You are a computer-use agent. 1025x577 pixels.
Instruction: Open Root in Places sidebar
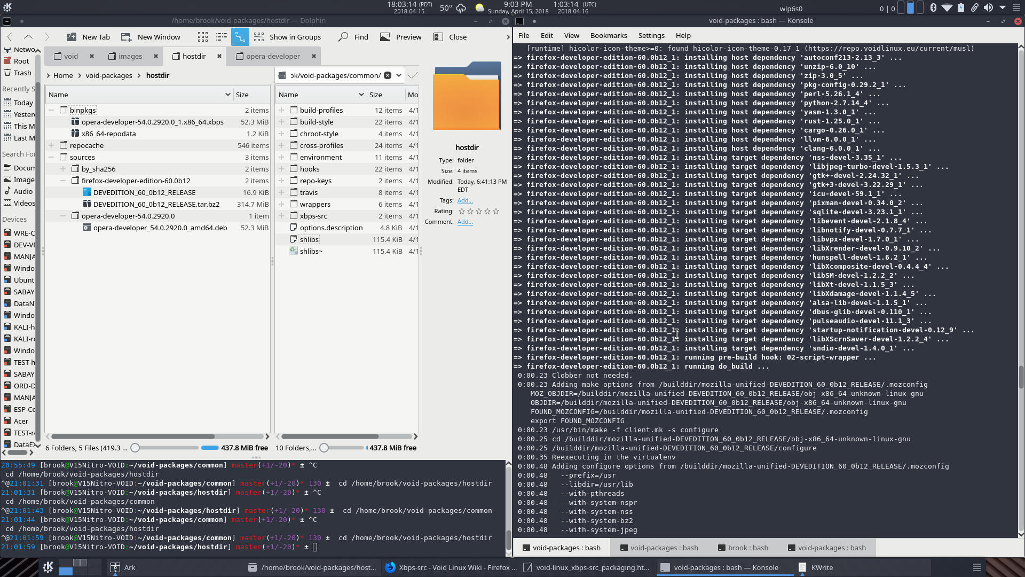(x=21, y=61)
